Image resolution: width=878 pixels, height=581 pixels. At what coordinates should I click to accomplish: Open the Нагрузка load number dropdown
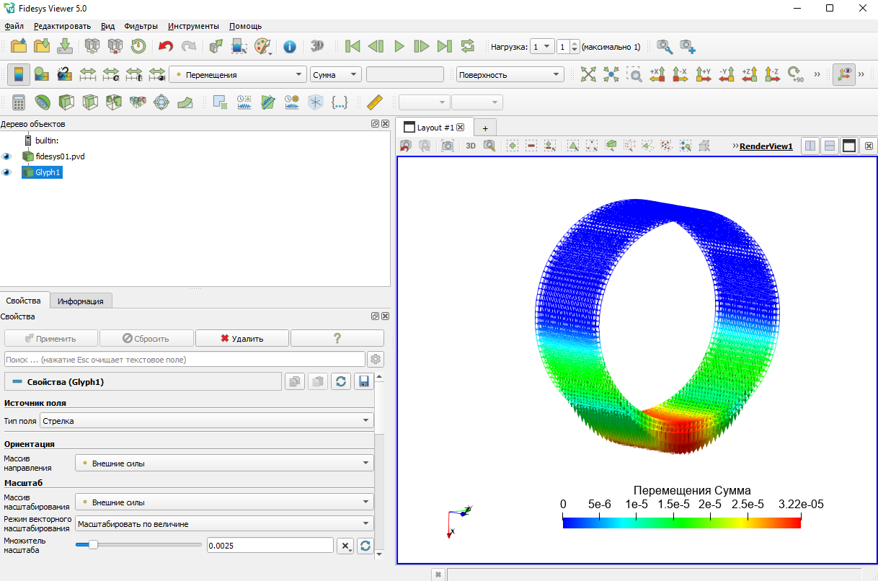(541, 46)
